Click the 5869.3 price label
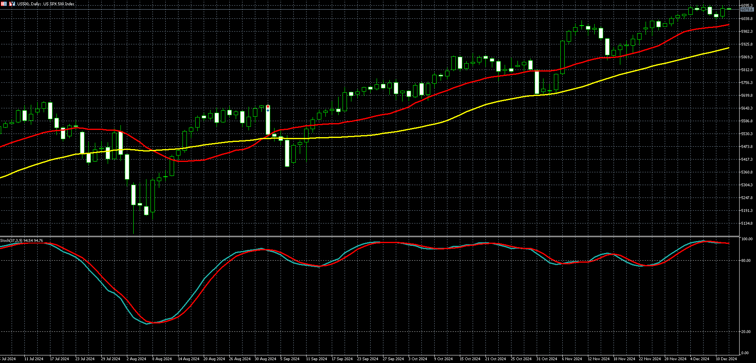This screenshot has height=363, width=756. point(747,57)
